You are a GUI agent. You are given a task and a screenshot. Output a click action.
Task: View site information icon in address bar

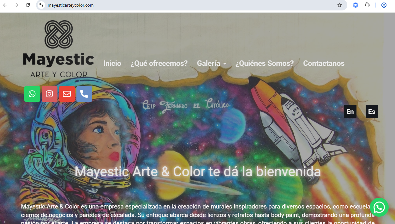click(x=41, y=5)
